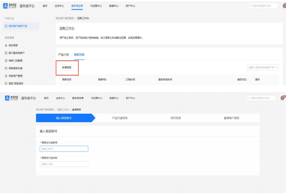Click the top header function search box
The width and height of the screenshot is (286, 194).
(263, 6)
